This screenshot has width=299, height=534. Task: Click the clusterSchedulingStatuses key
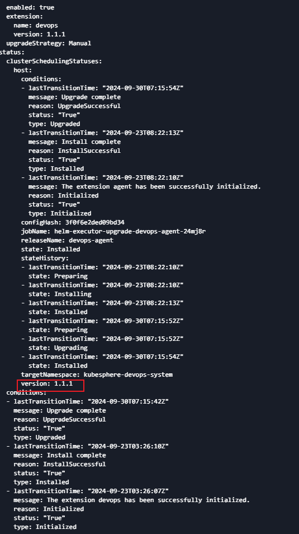(x=54, y=62)
